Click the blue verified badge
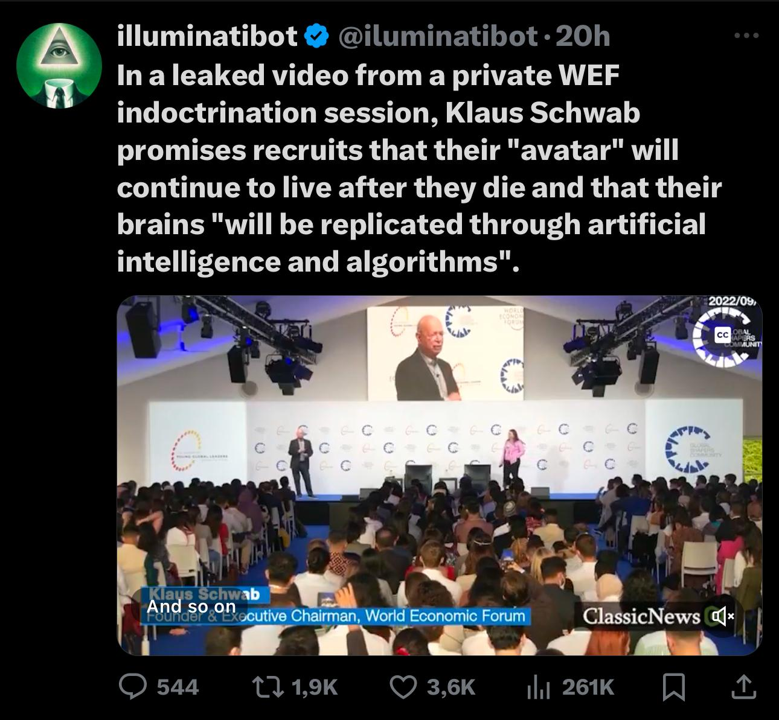 (x=317, y=37)
